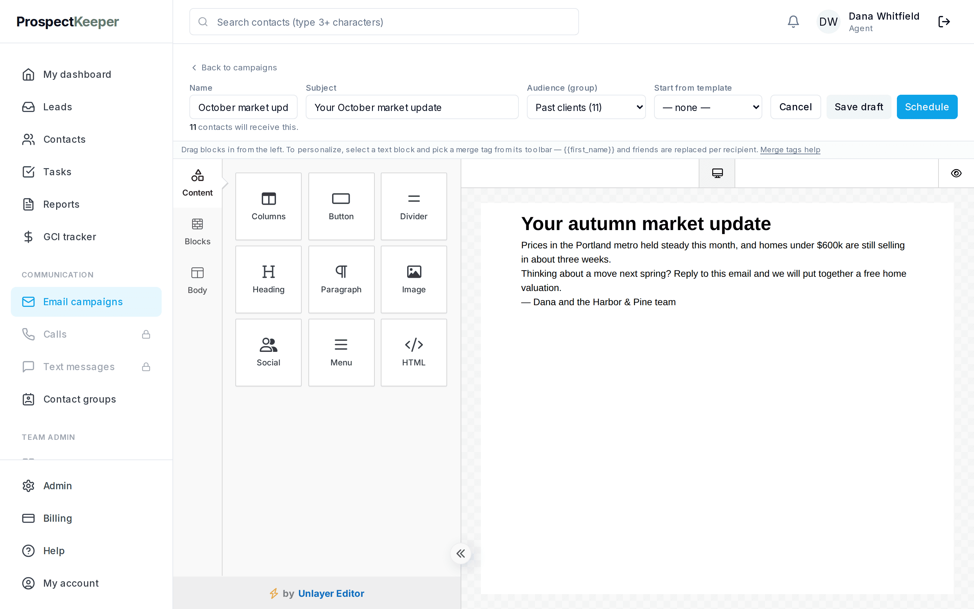
Task: Save the campaign as draft
Action: tap(858, 107)
